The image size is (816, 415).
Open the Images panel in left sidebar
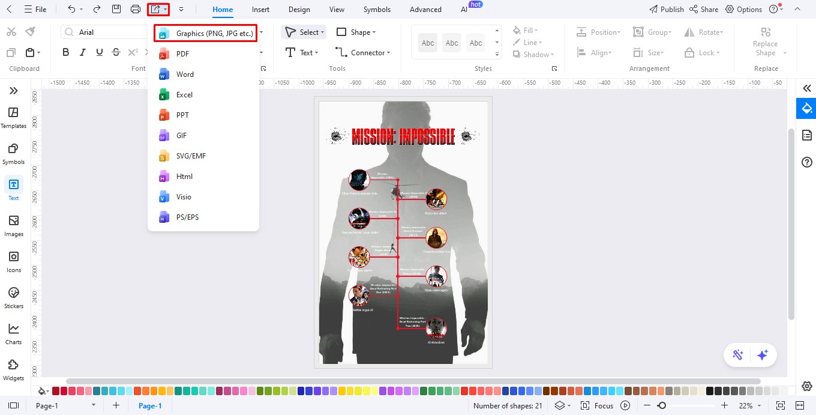(x=13, y=226)
